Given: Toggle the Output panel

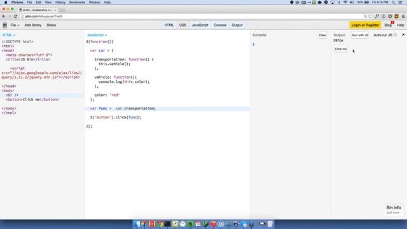Looking at the screenshot, I should click(x=237, y=25).
